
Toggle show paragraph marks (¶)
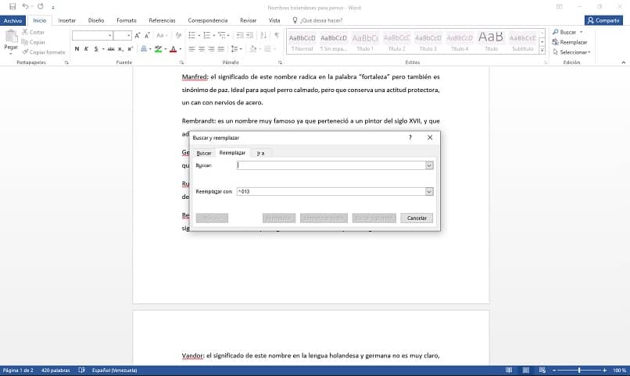[277, 36]
